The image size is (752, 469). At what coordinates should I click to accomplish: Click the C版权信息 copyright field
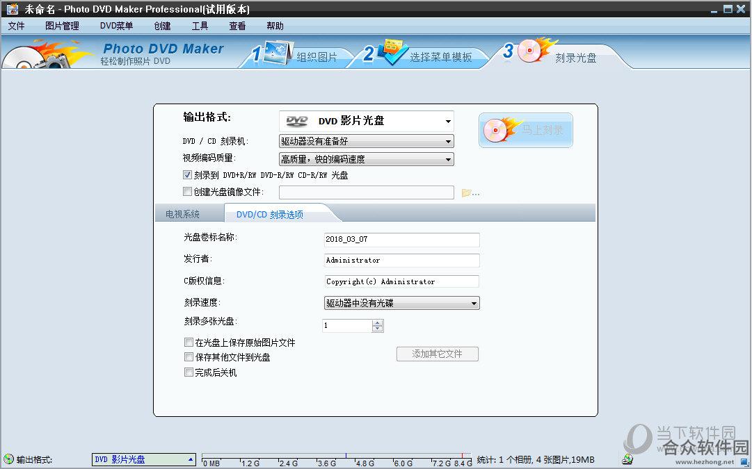[x=402, y=281]
